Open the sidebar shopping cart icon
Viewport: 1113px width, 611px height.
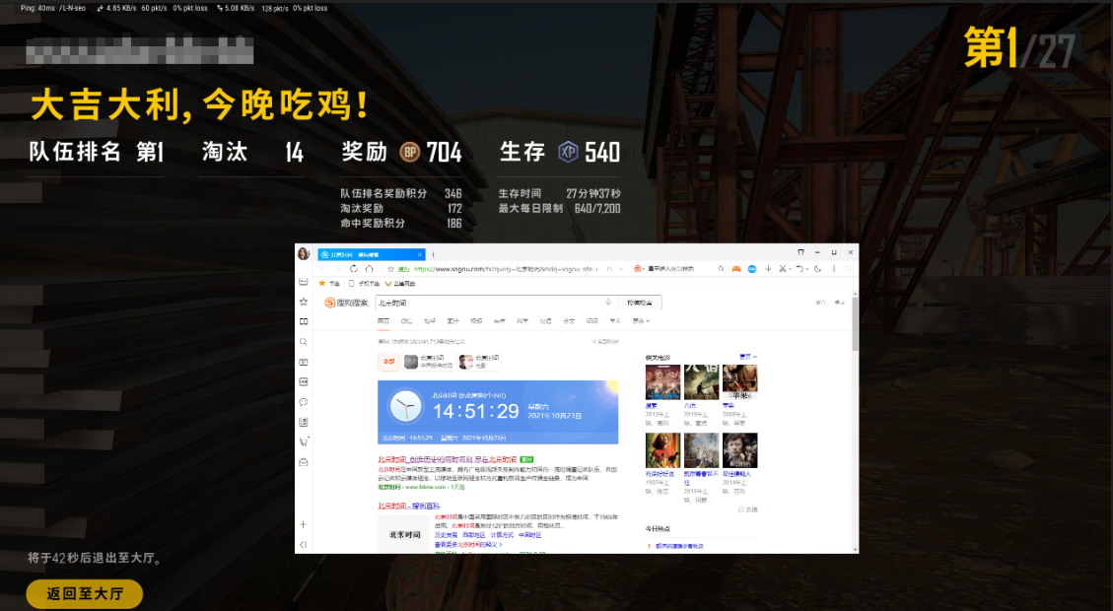303,441
